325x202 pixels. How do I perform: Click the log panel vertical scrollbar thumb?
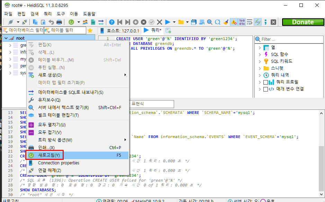point(321,168)
